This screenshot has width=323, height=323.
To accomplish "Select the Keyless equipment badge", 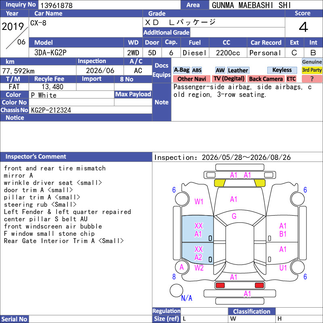I will [282, 70].
